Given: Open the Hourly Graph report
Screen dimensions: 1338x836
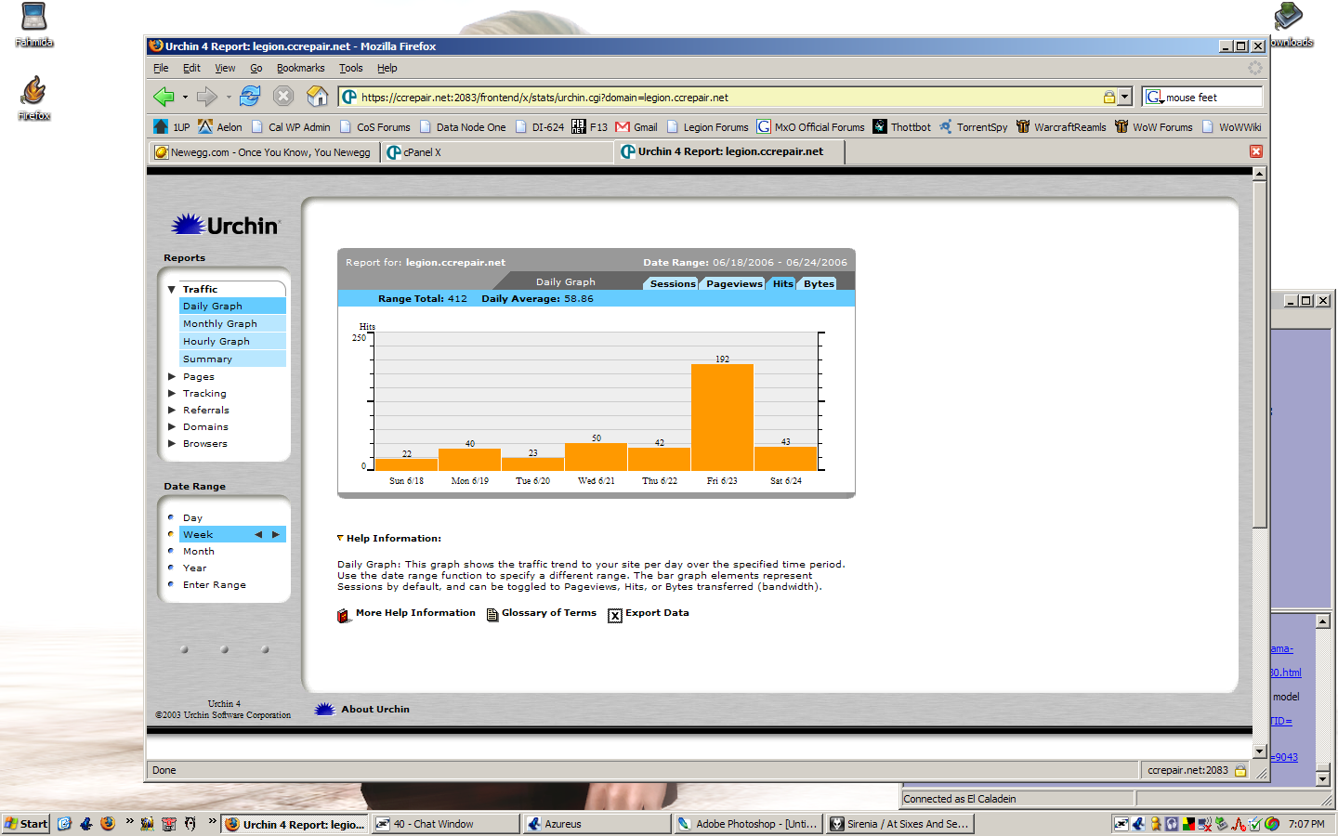Looking at the screenshot, I should pos(232,342).
